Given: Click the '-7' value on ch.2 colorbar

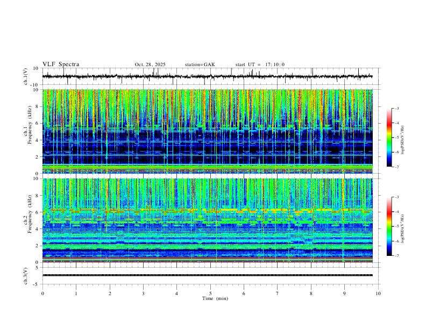Looking at the screenshot, I should [x=396, y=256].
